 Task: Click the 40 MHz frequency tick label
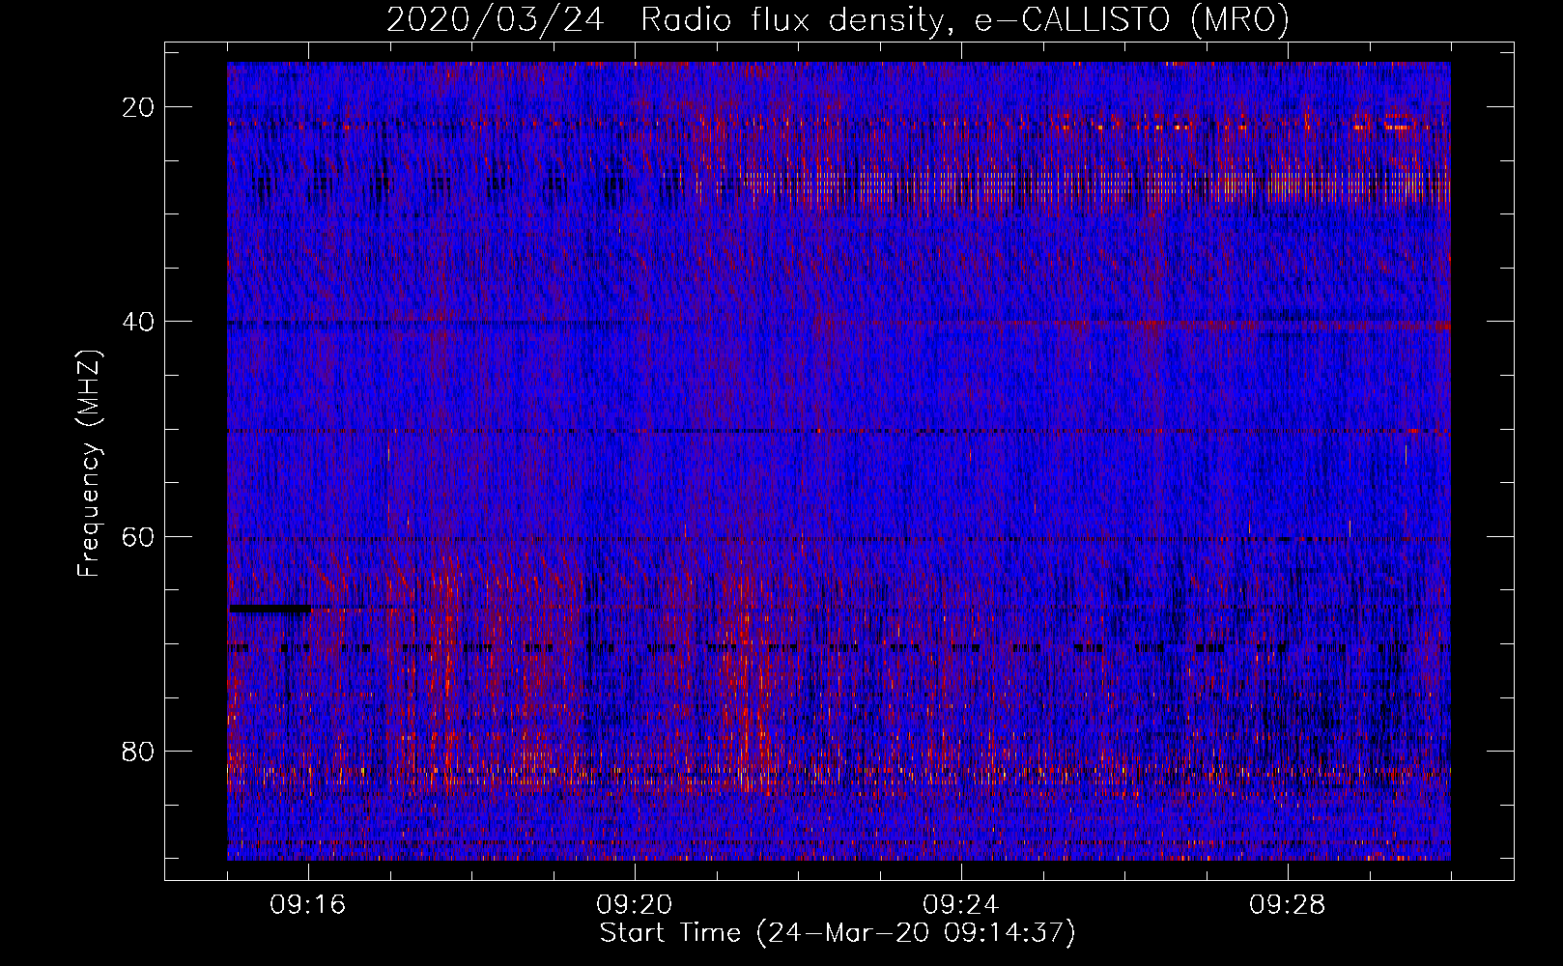[x=138, y=322]
